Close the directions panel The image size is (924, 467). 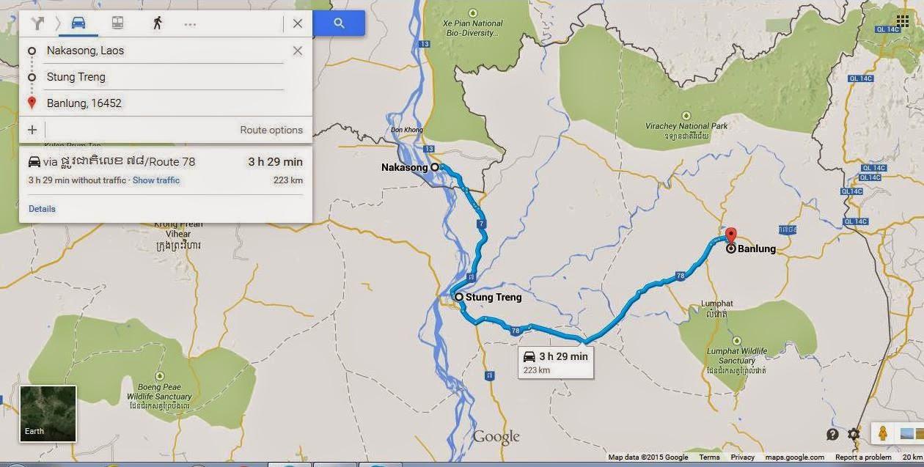click(x=297, y=23)
